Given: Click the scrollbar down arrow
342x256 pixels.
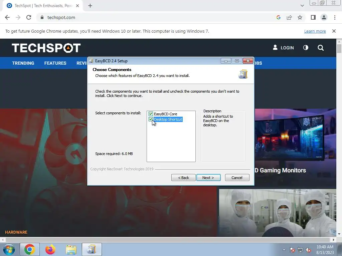Looking at the screenshot, I should click(339, 234).
